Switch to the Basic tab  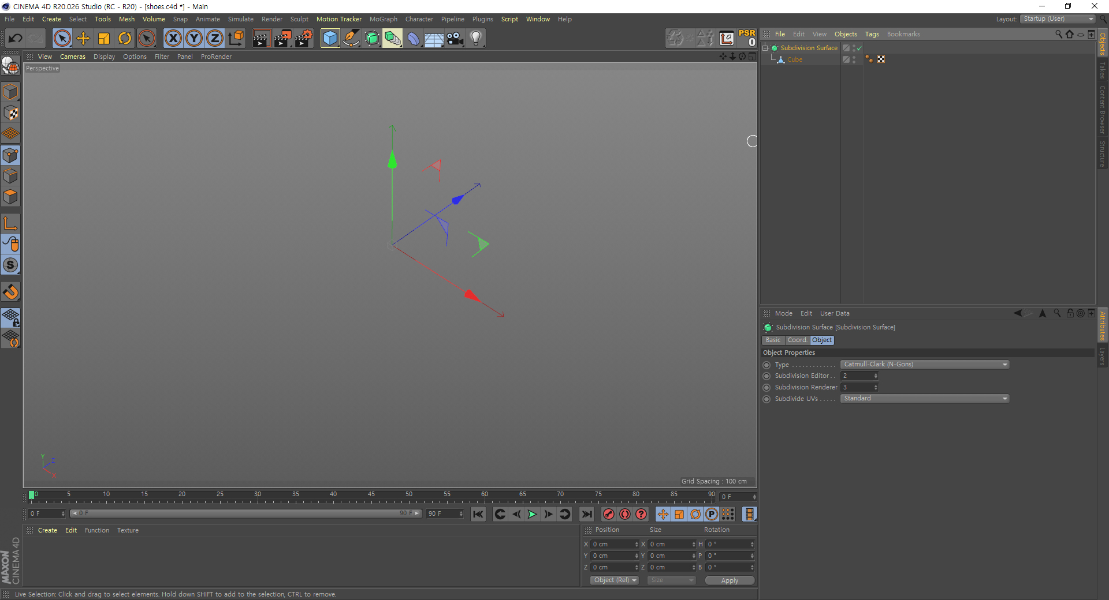773,340
